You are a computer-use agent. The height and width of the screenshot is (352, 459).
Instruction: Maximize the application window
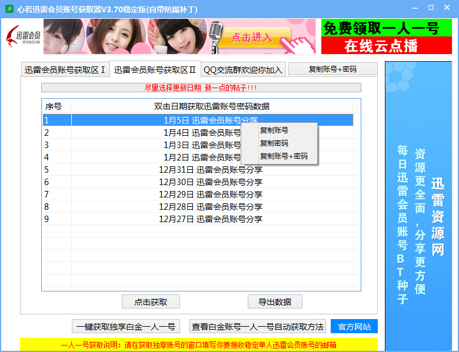tap(431, 8)
